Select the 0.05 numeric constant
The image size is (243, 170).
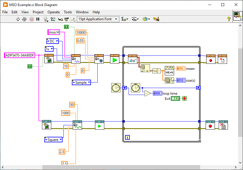(x=80, y=41)
